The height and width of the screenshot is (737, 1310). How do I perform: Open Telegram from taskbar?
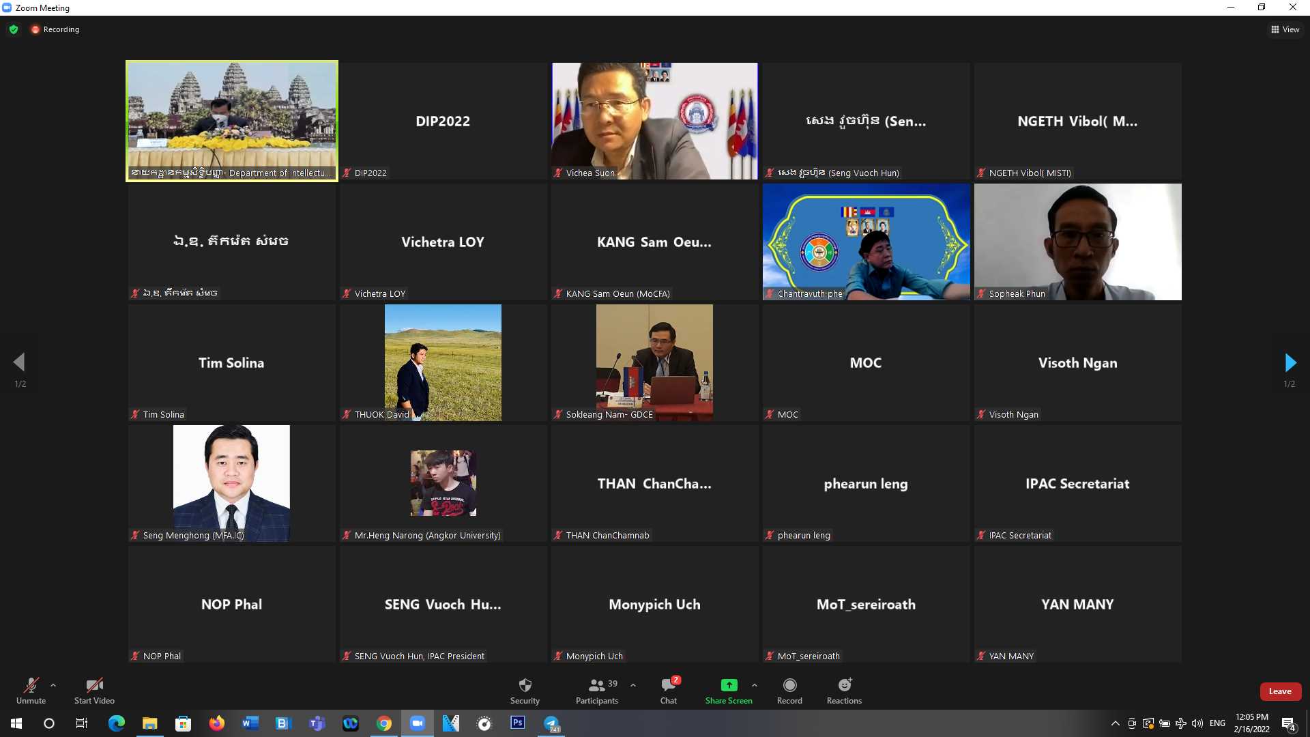(x=551, y=723)
